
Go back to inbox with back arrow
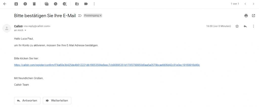coord(5,4)
